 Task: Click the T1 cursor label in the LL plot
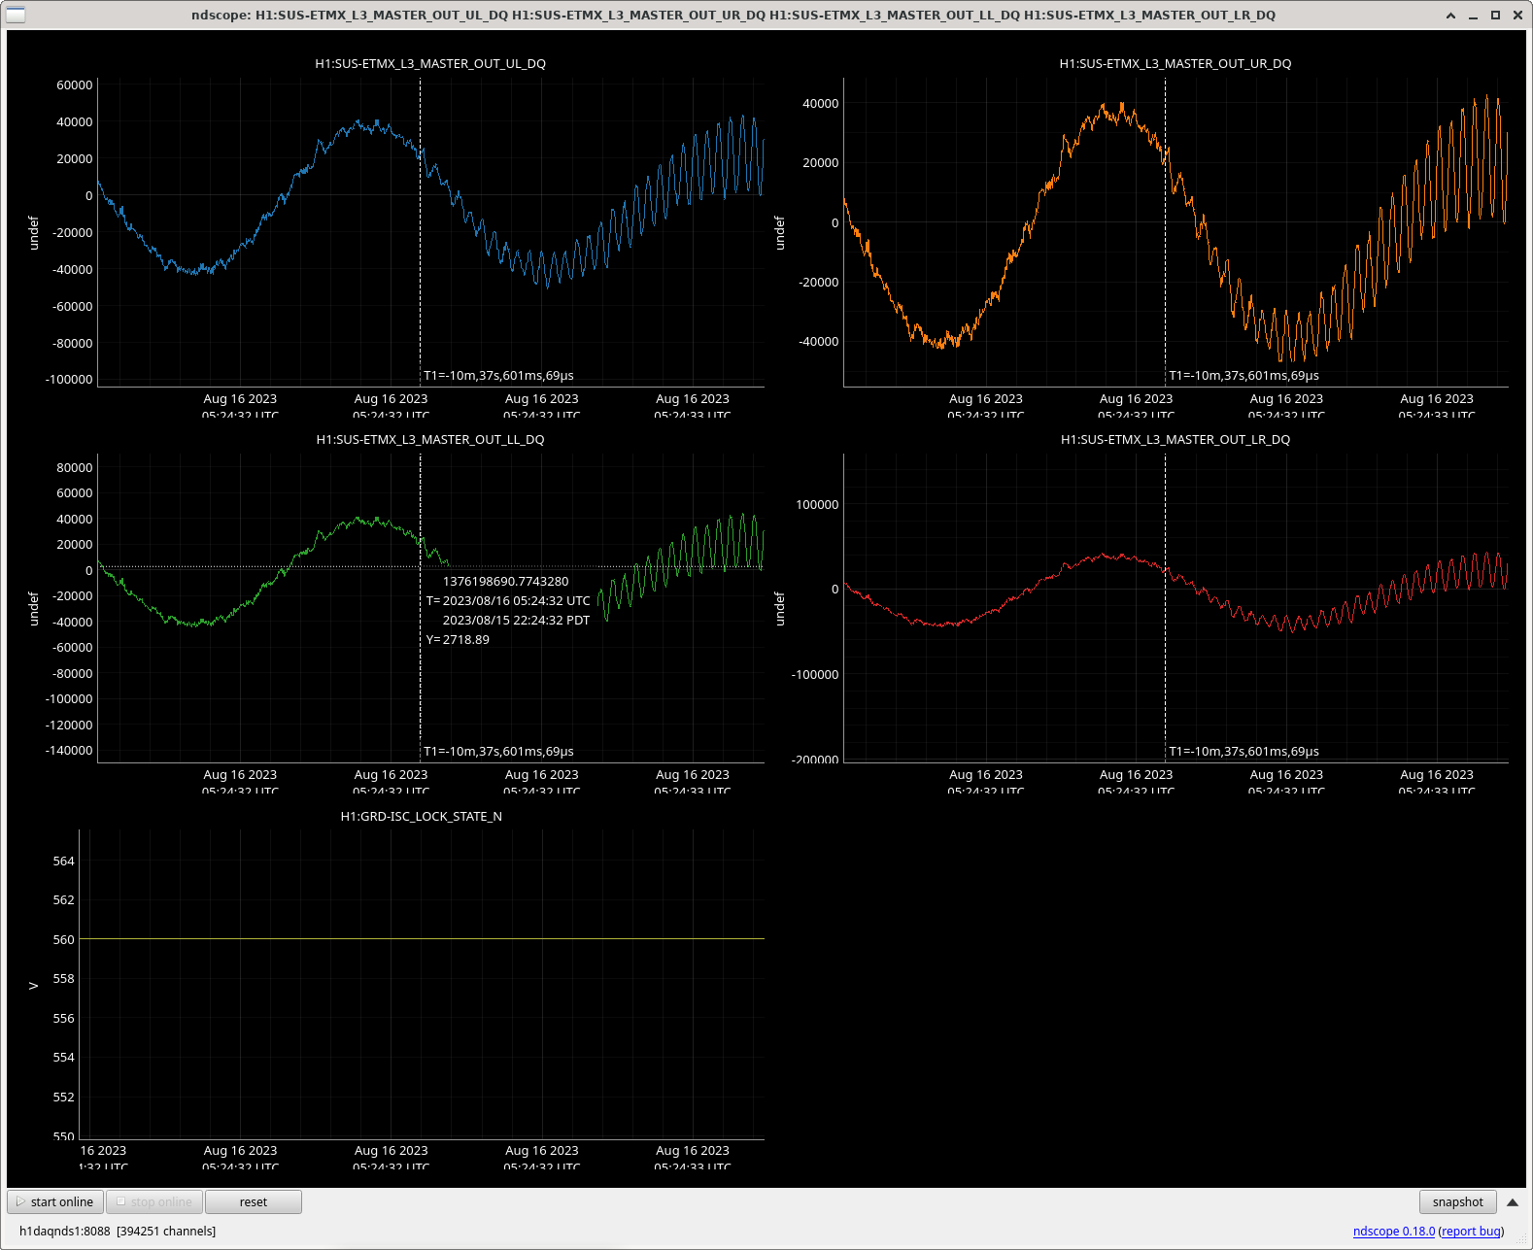(498, 751)
